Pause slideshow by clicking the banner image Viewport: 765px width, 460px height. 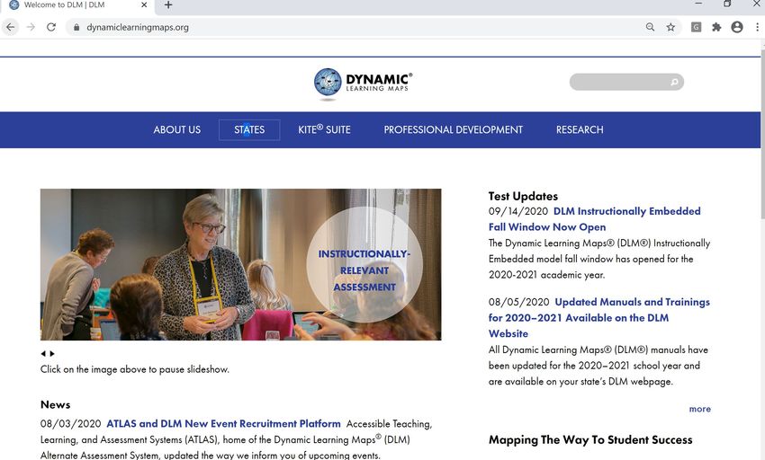(x=240, y=265)
